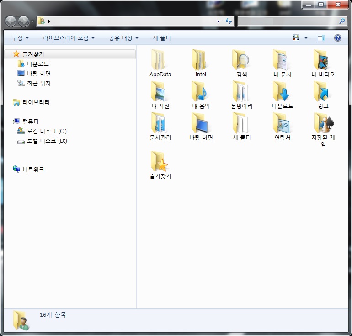Image resolution: width=352 pixels, height=336 pixels.
Task: Open the 링크 folder
Action: point(323,95)
